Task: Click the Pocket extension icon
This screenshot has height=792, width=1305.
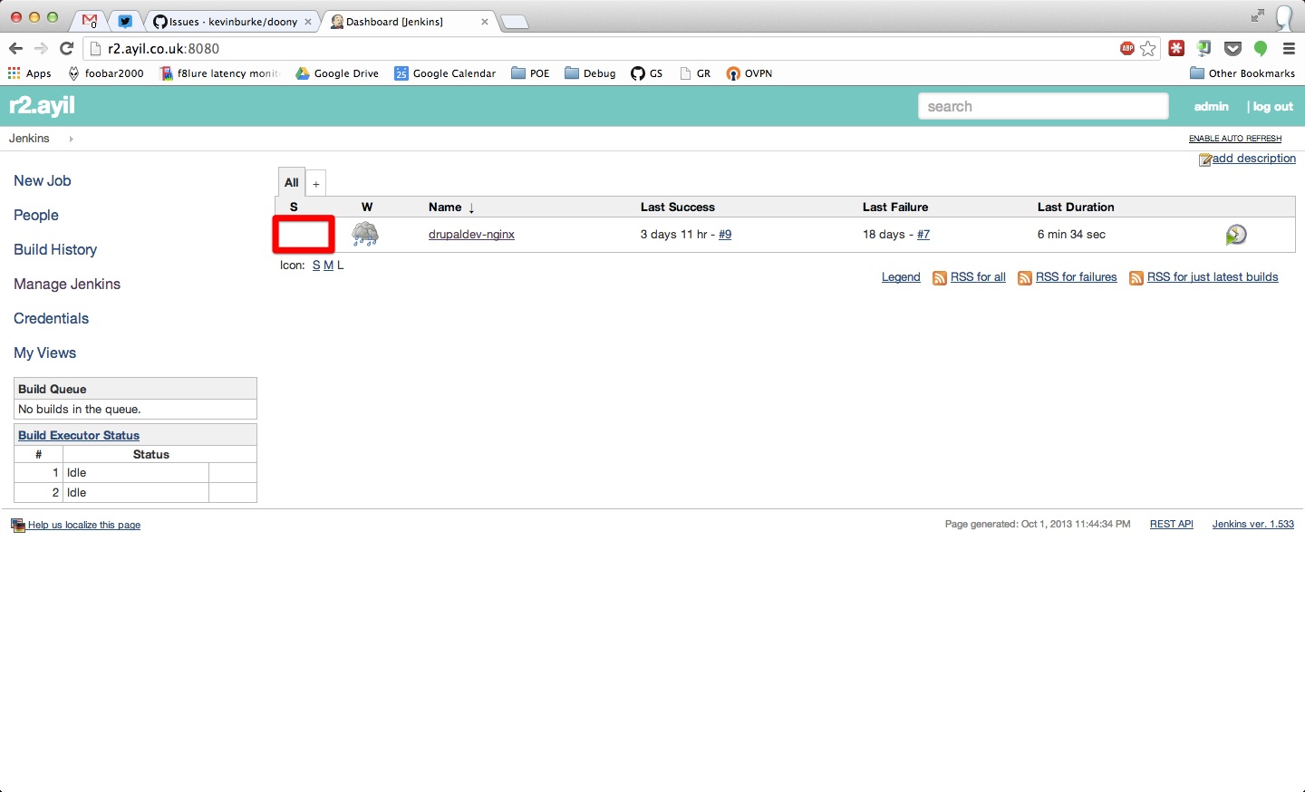Action: (1232, 49)
